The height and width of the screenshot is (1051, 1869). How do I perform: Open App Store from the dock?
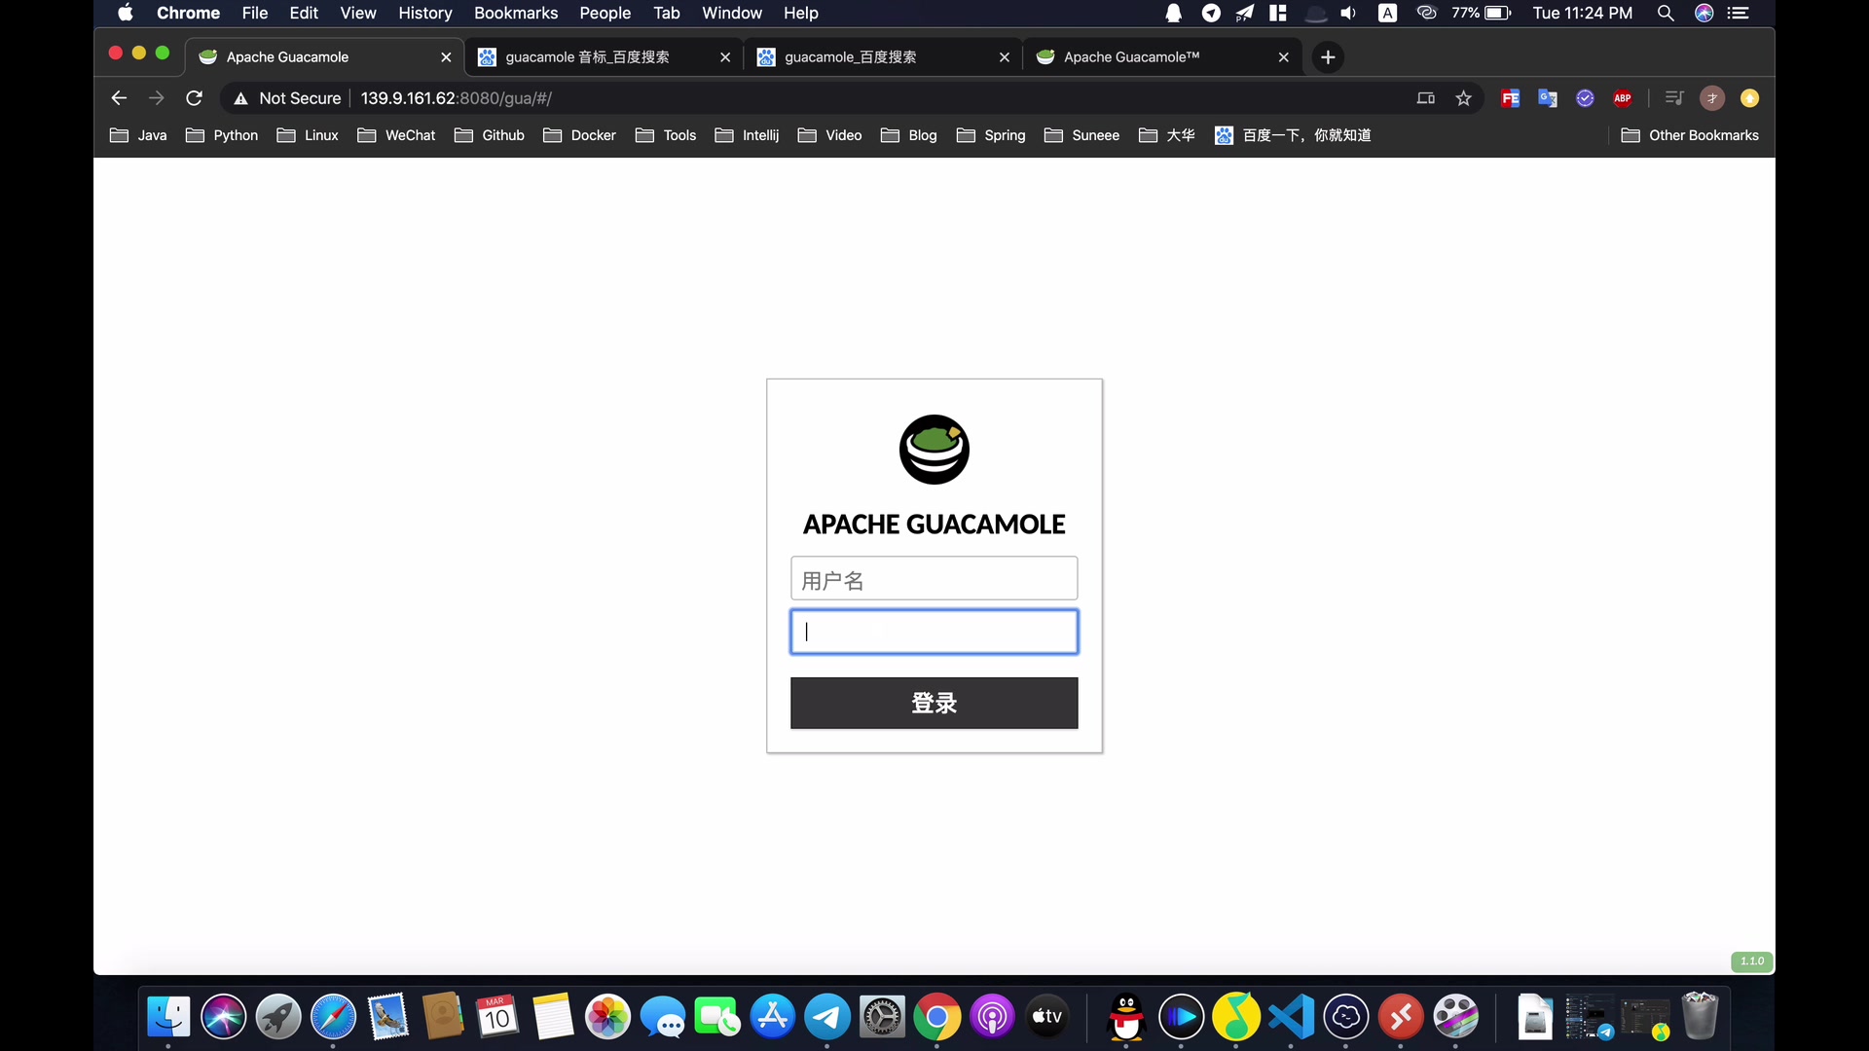click(x=773, y=1017)
